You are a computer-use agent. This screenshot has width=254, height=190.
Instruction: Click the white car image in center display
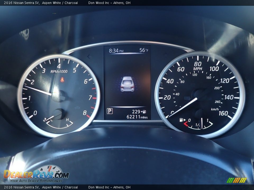127,84
